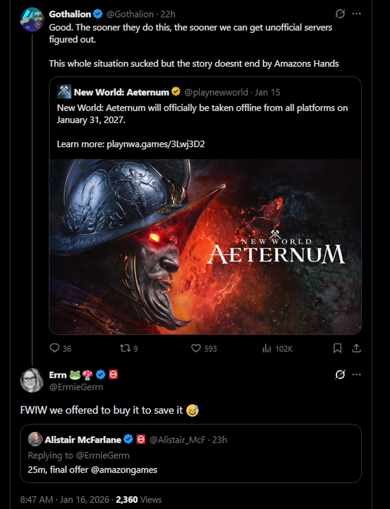Viewport: 390px width, 509px height.
Task: View analytics for the 102K views post
Action: (x=267, y=348)
